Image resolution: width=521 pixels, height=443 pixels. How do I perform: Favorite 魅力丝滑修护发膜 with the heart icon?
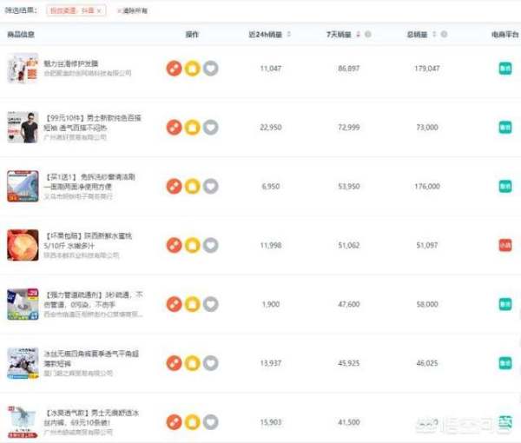210,68
